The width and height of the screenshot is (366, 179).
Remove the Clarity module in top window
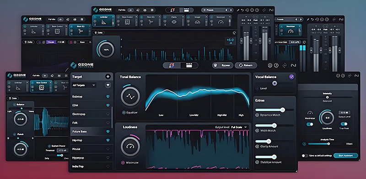pos(183,17)
